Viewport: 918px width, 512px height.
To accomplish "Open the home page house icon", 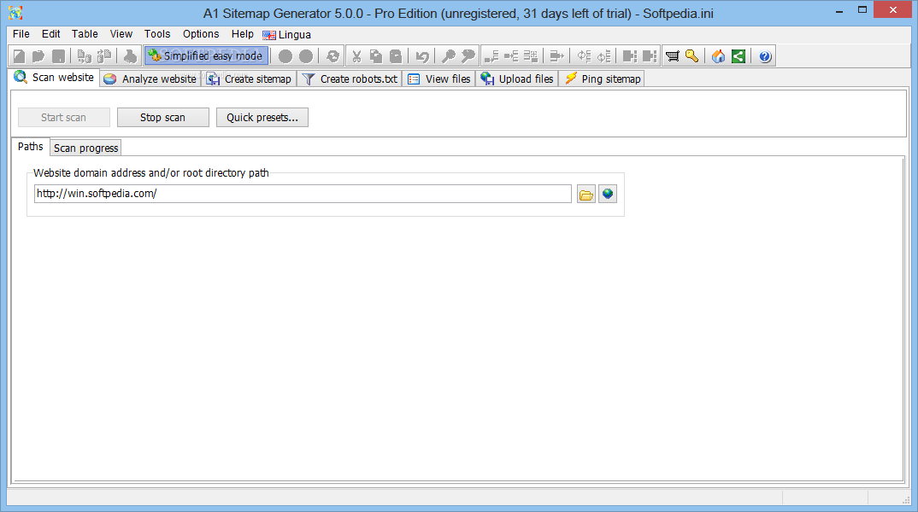I will pyautogui.click(x=718, y=56).
